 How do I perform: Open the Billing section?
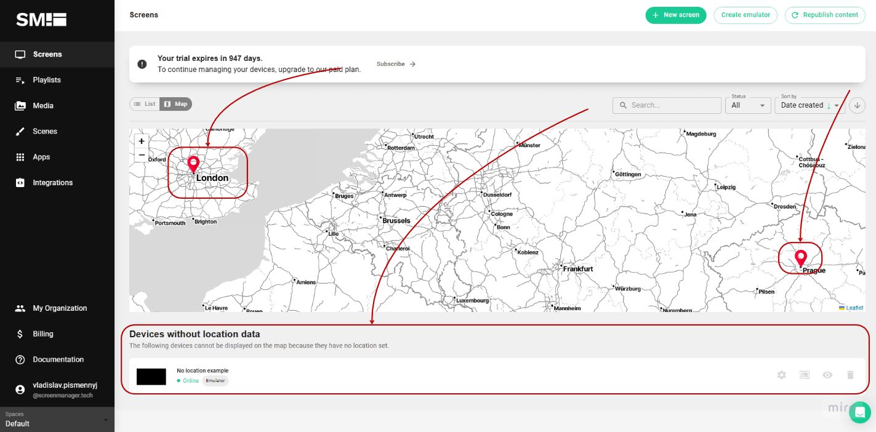(42, 334)
